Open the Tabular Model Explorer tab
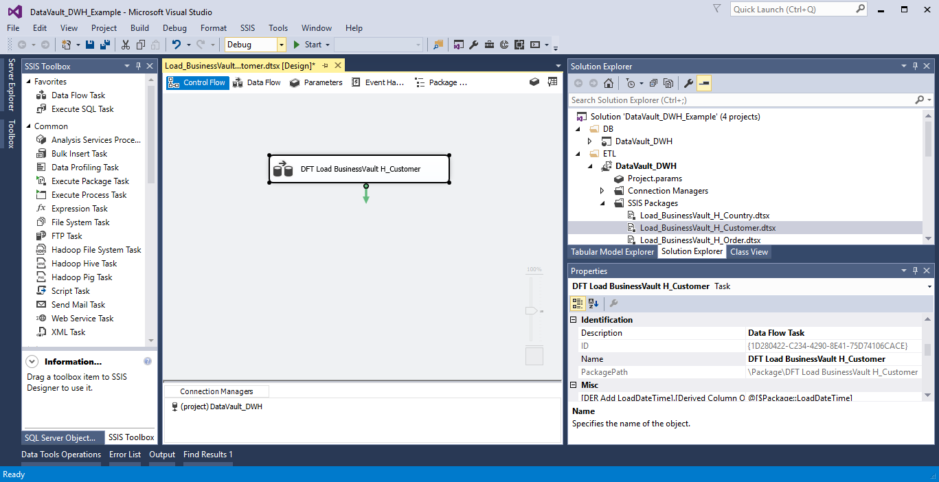This screenshot has width=939, height=482. tap(613, 252)
